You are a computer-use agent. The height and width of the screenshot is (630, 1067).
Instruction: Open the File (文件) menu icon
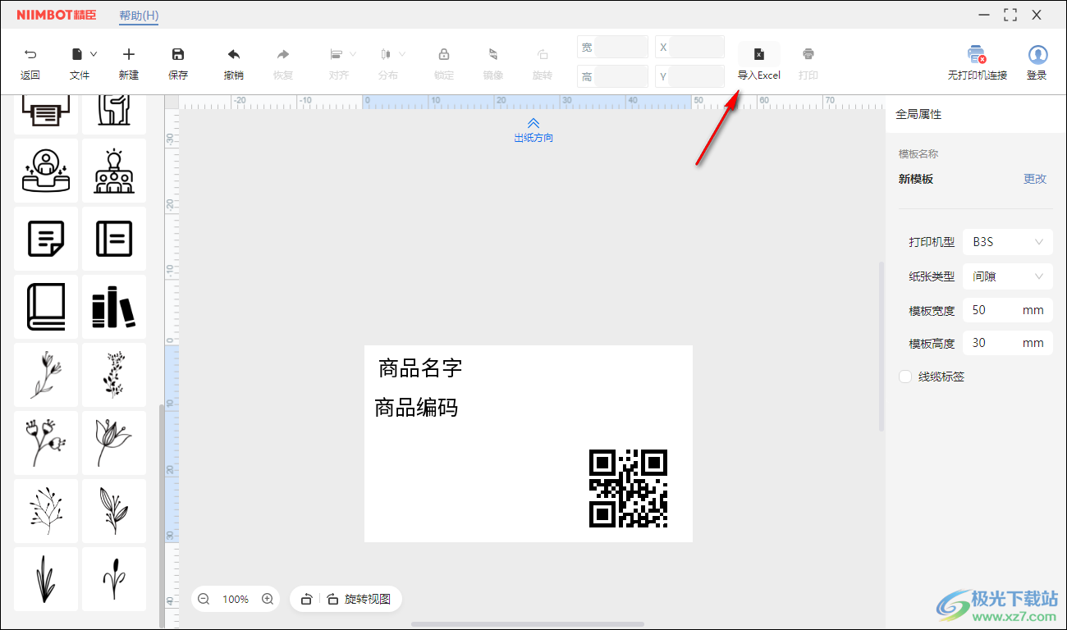tap(77, 54)
